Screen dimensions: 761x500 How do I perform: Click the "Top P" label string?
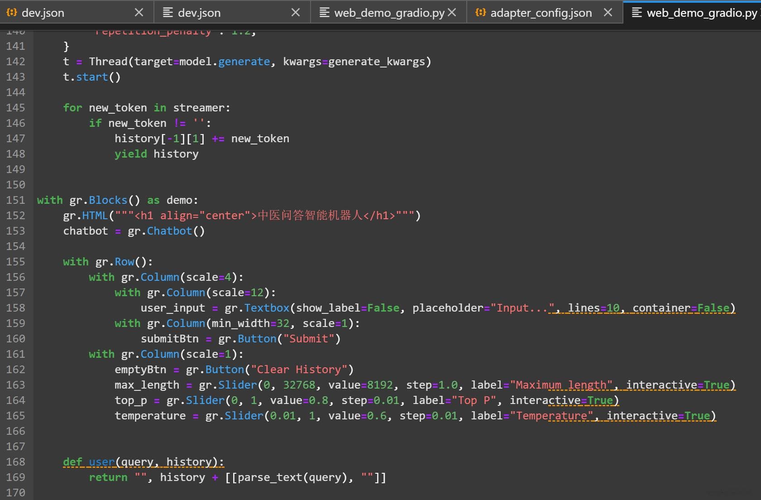click(x=474, y=400)
